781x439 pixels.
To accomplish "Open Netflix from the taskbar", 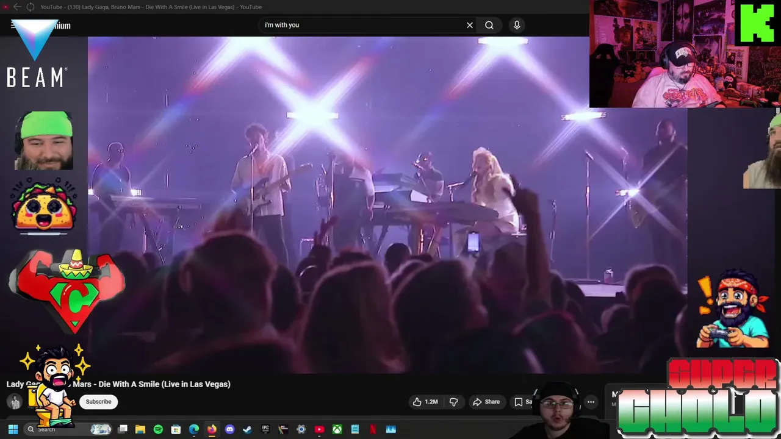I will pos(373,429).
